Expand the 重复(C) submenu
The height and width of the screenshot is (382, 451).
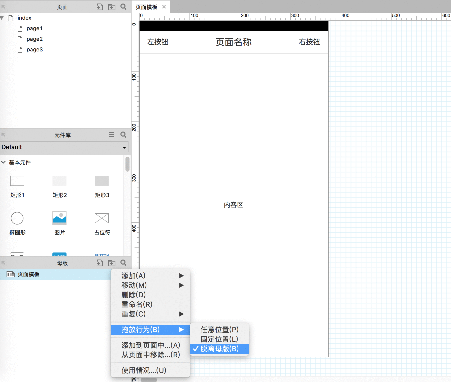click(150, 314)
